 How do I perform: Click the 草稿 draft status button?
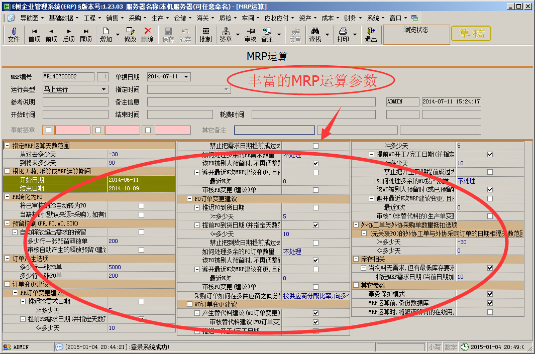coord(471,34)
